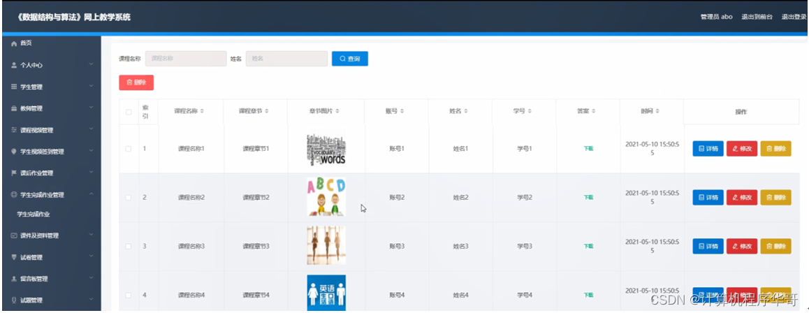Open 详情 for 课程名称3 row
Image resolution: width=809 pixels, height=313 pixels.
click(x=708, y=247)
